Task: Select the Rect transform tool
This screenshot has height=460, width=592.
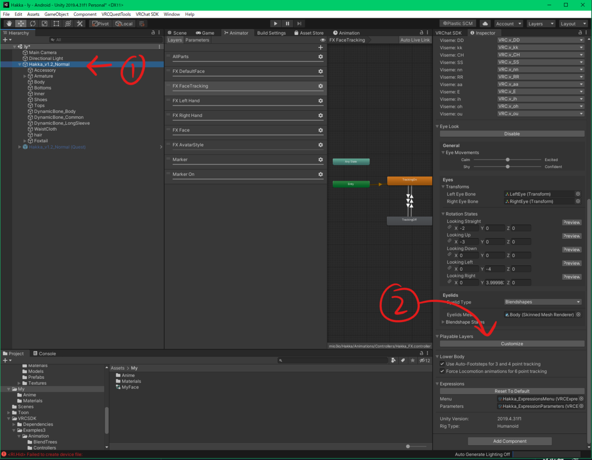Action: click(x=56, y=24)
